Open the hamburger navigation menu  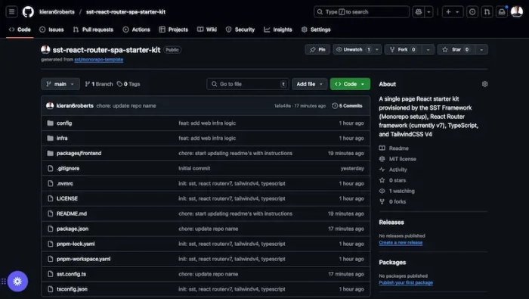tap(11, 12)
